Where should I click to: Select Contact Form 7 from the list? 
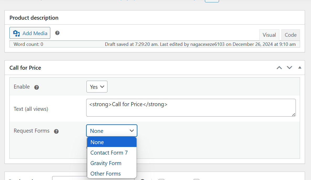point(109,152)
